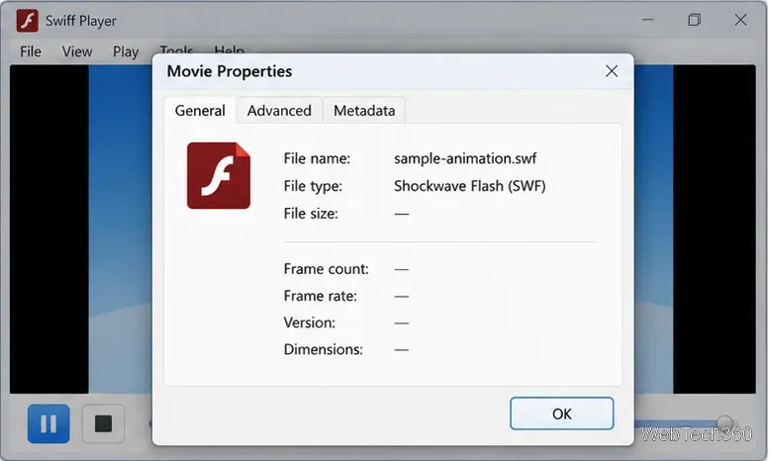The image size is (770, 461).
Task: Click the Swiff Player window title text
Action: pos(81,21)
